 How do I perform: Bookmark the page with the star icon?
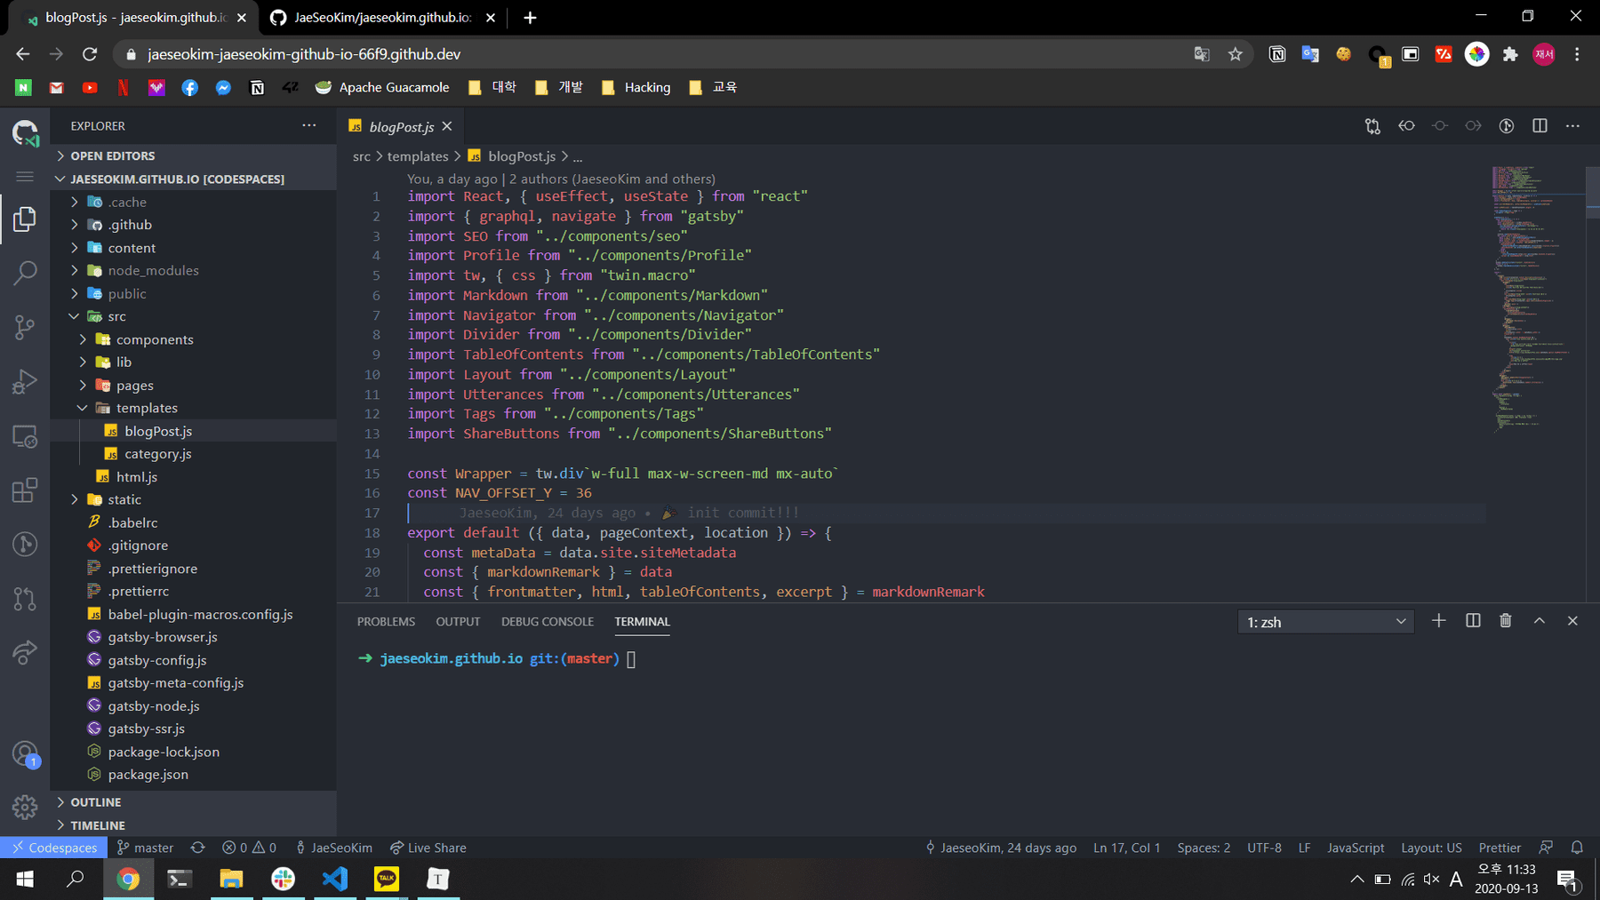pyautogui.click(x=1235, y=54)
